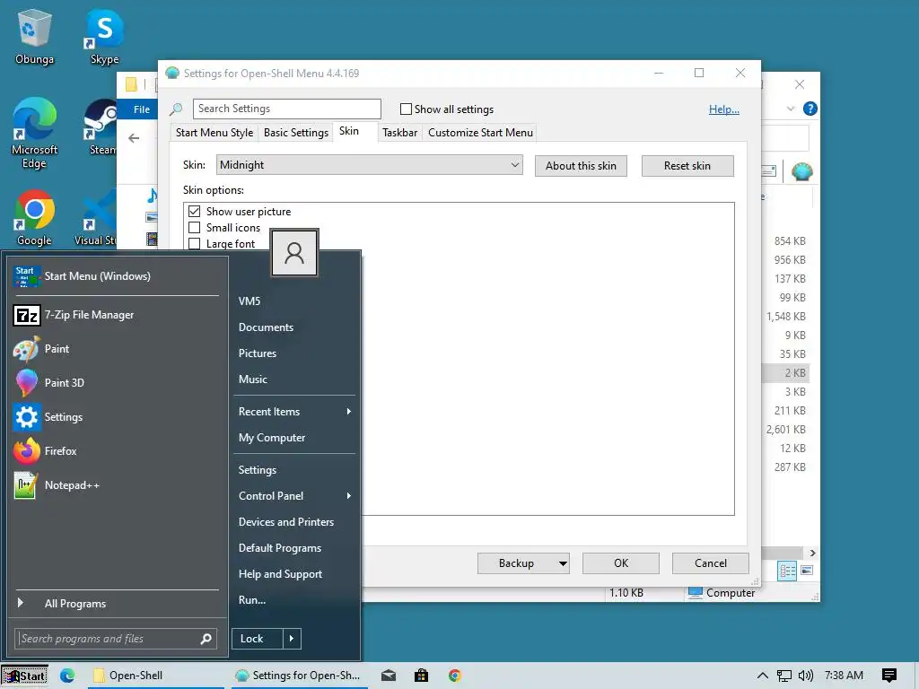Click Search programs and files box

click(x=116, y=639)
